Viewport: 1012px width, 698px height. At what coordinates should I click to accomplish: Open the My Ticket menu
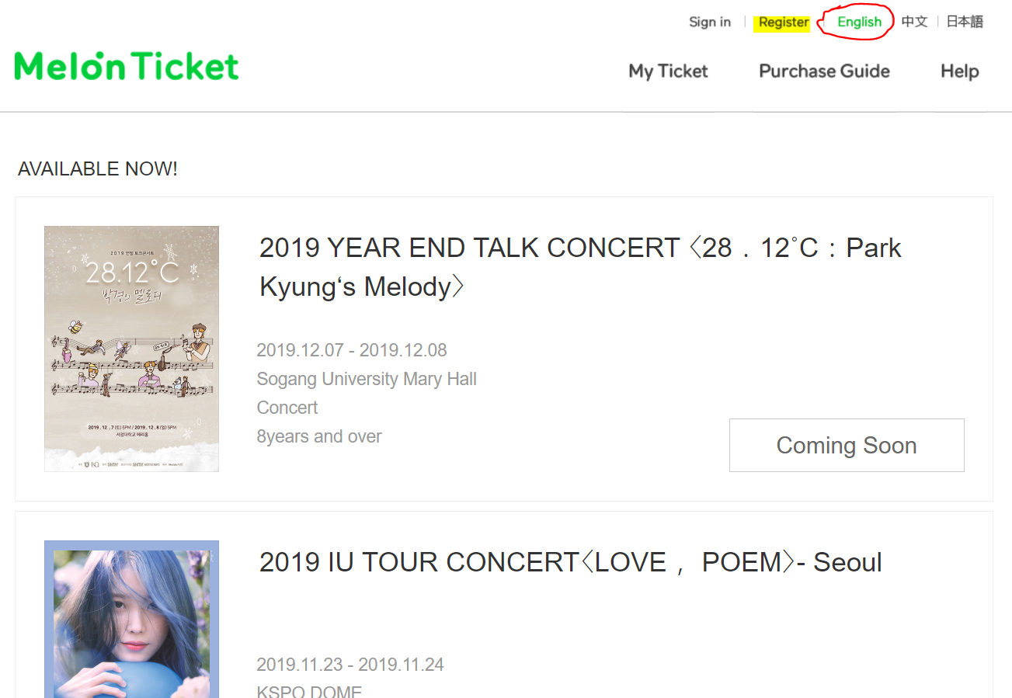coord(668,71)
